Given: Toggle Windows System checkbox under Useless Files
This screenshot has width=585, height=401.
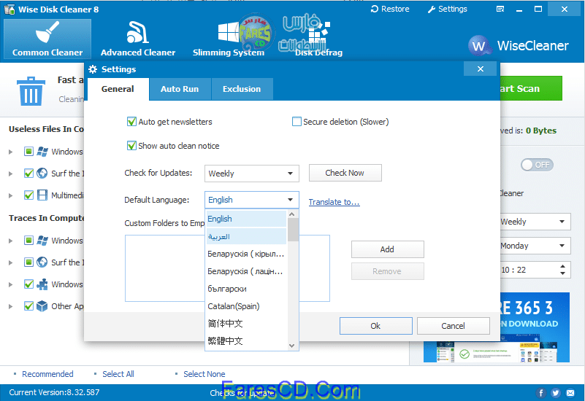Looking at the screenshot, I should 28,151.
